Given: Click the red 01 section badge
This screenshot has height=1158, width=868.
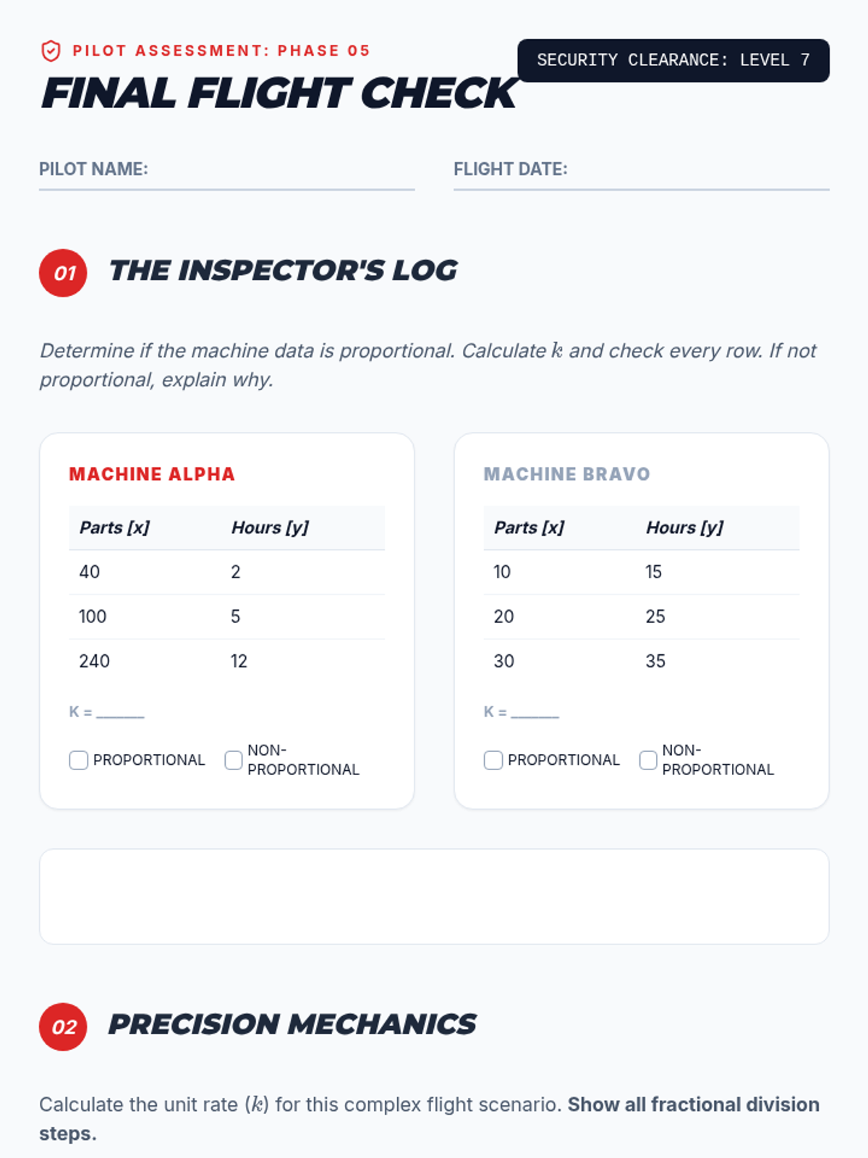Looking at the screenshot, I should pos(63,273).
